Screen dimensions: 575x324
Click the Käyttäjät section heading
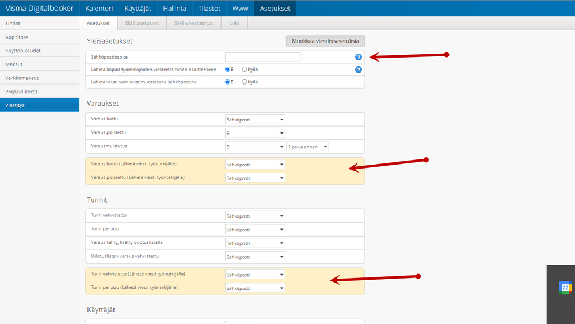(101, 310)
